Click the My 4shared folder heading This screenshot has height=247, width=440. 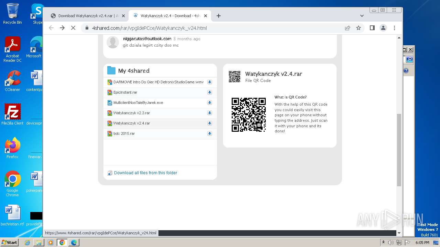[x=134, y=71]
